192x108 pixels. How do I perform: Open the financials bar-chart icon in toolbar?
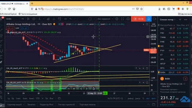coord(48,19)
